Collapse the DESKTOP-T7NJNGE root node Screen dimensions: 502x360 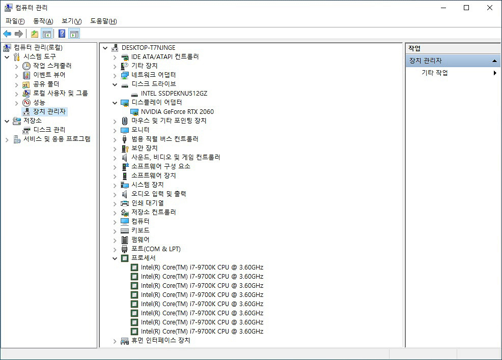coord(105,48)
